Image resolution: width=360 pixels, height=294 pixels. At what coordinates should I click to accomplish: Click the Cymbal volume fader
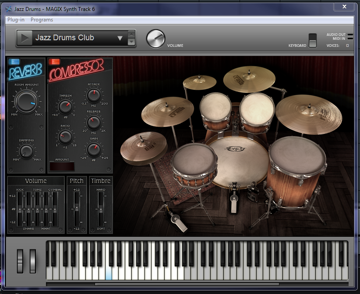point(55,209)
